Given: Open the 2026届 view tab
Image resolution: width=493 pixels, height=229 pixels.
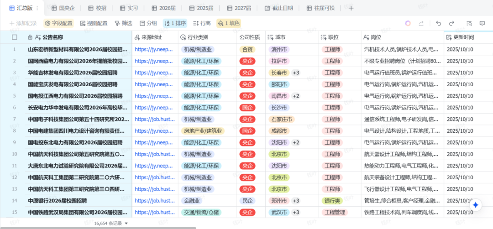Looking at the screenshot, I should coord(163,8).
